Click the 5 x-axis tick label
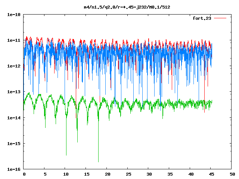Image resolution: width=239 pixels, height=179 pixels. [x=45, y=174]
